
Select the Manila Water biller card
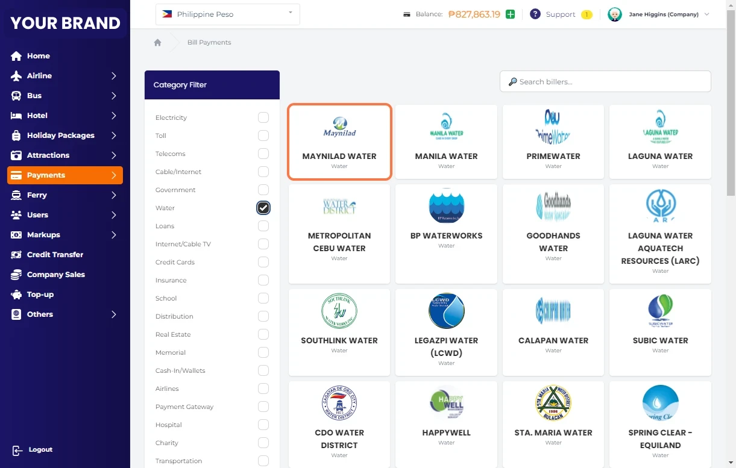pyautogui.click(x=446, y=142)
